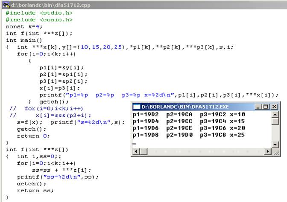This screenshot has width=287, height=202.
Task: Click the statement 's=f(x);'
Action: [x=29, y=122]
